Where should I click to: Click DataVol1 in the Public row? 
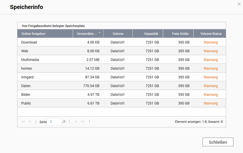point(117,103)
